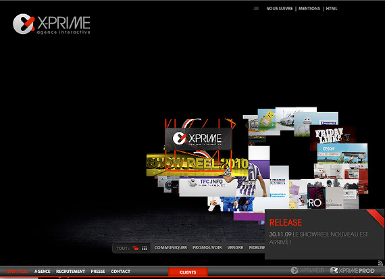
Task: Open the Mentions link
Action: click(x=309, y=9)
